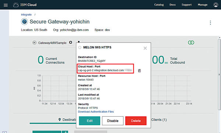Screen dimensions: 221x133
Task: Open Docs in top navigation
Action: pyautogui.click(x=172, y=5)
